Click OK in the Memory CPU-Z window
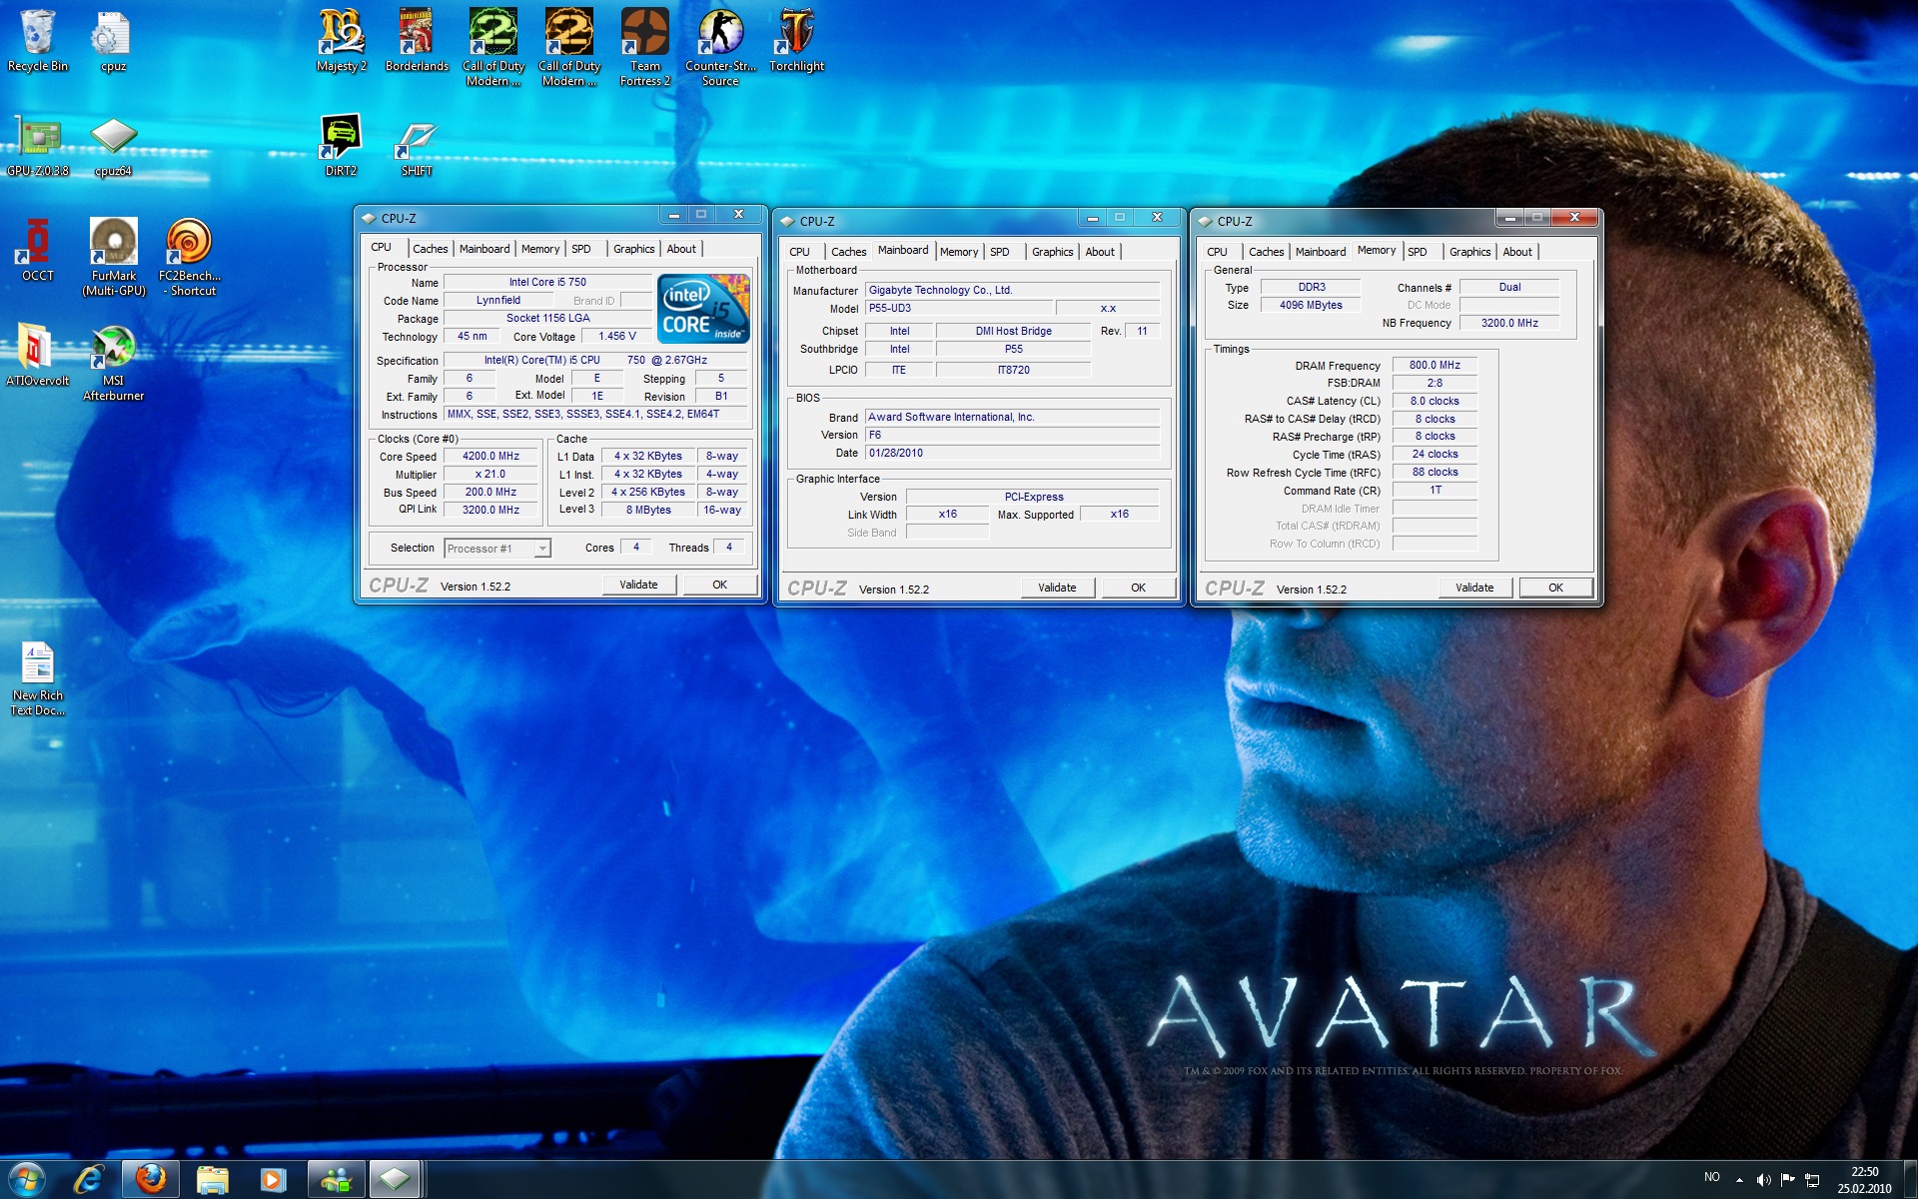Image resolution: width=1918 pixels, height=1199 pixels. point(1555,588)
